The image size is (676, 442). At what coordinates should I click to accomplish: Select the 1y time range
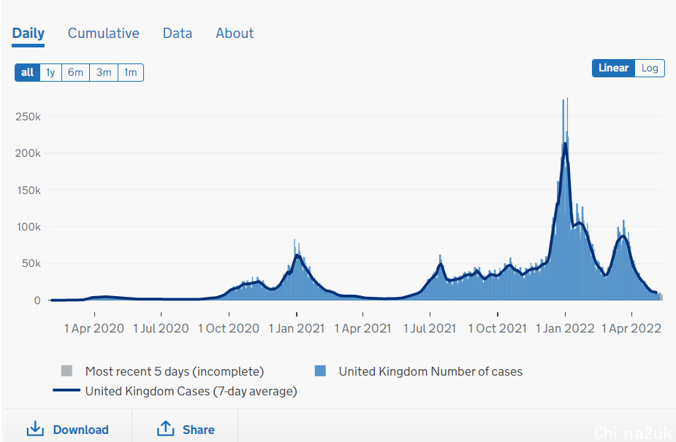click(x=50, y=72)
